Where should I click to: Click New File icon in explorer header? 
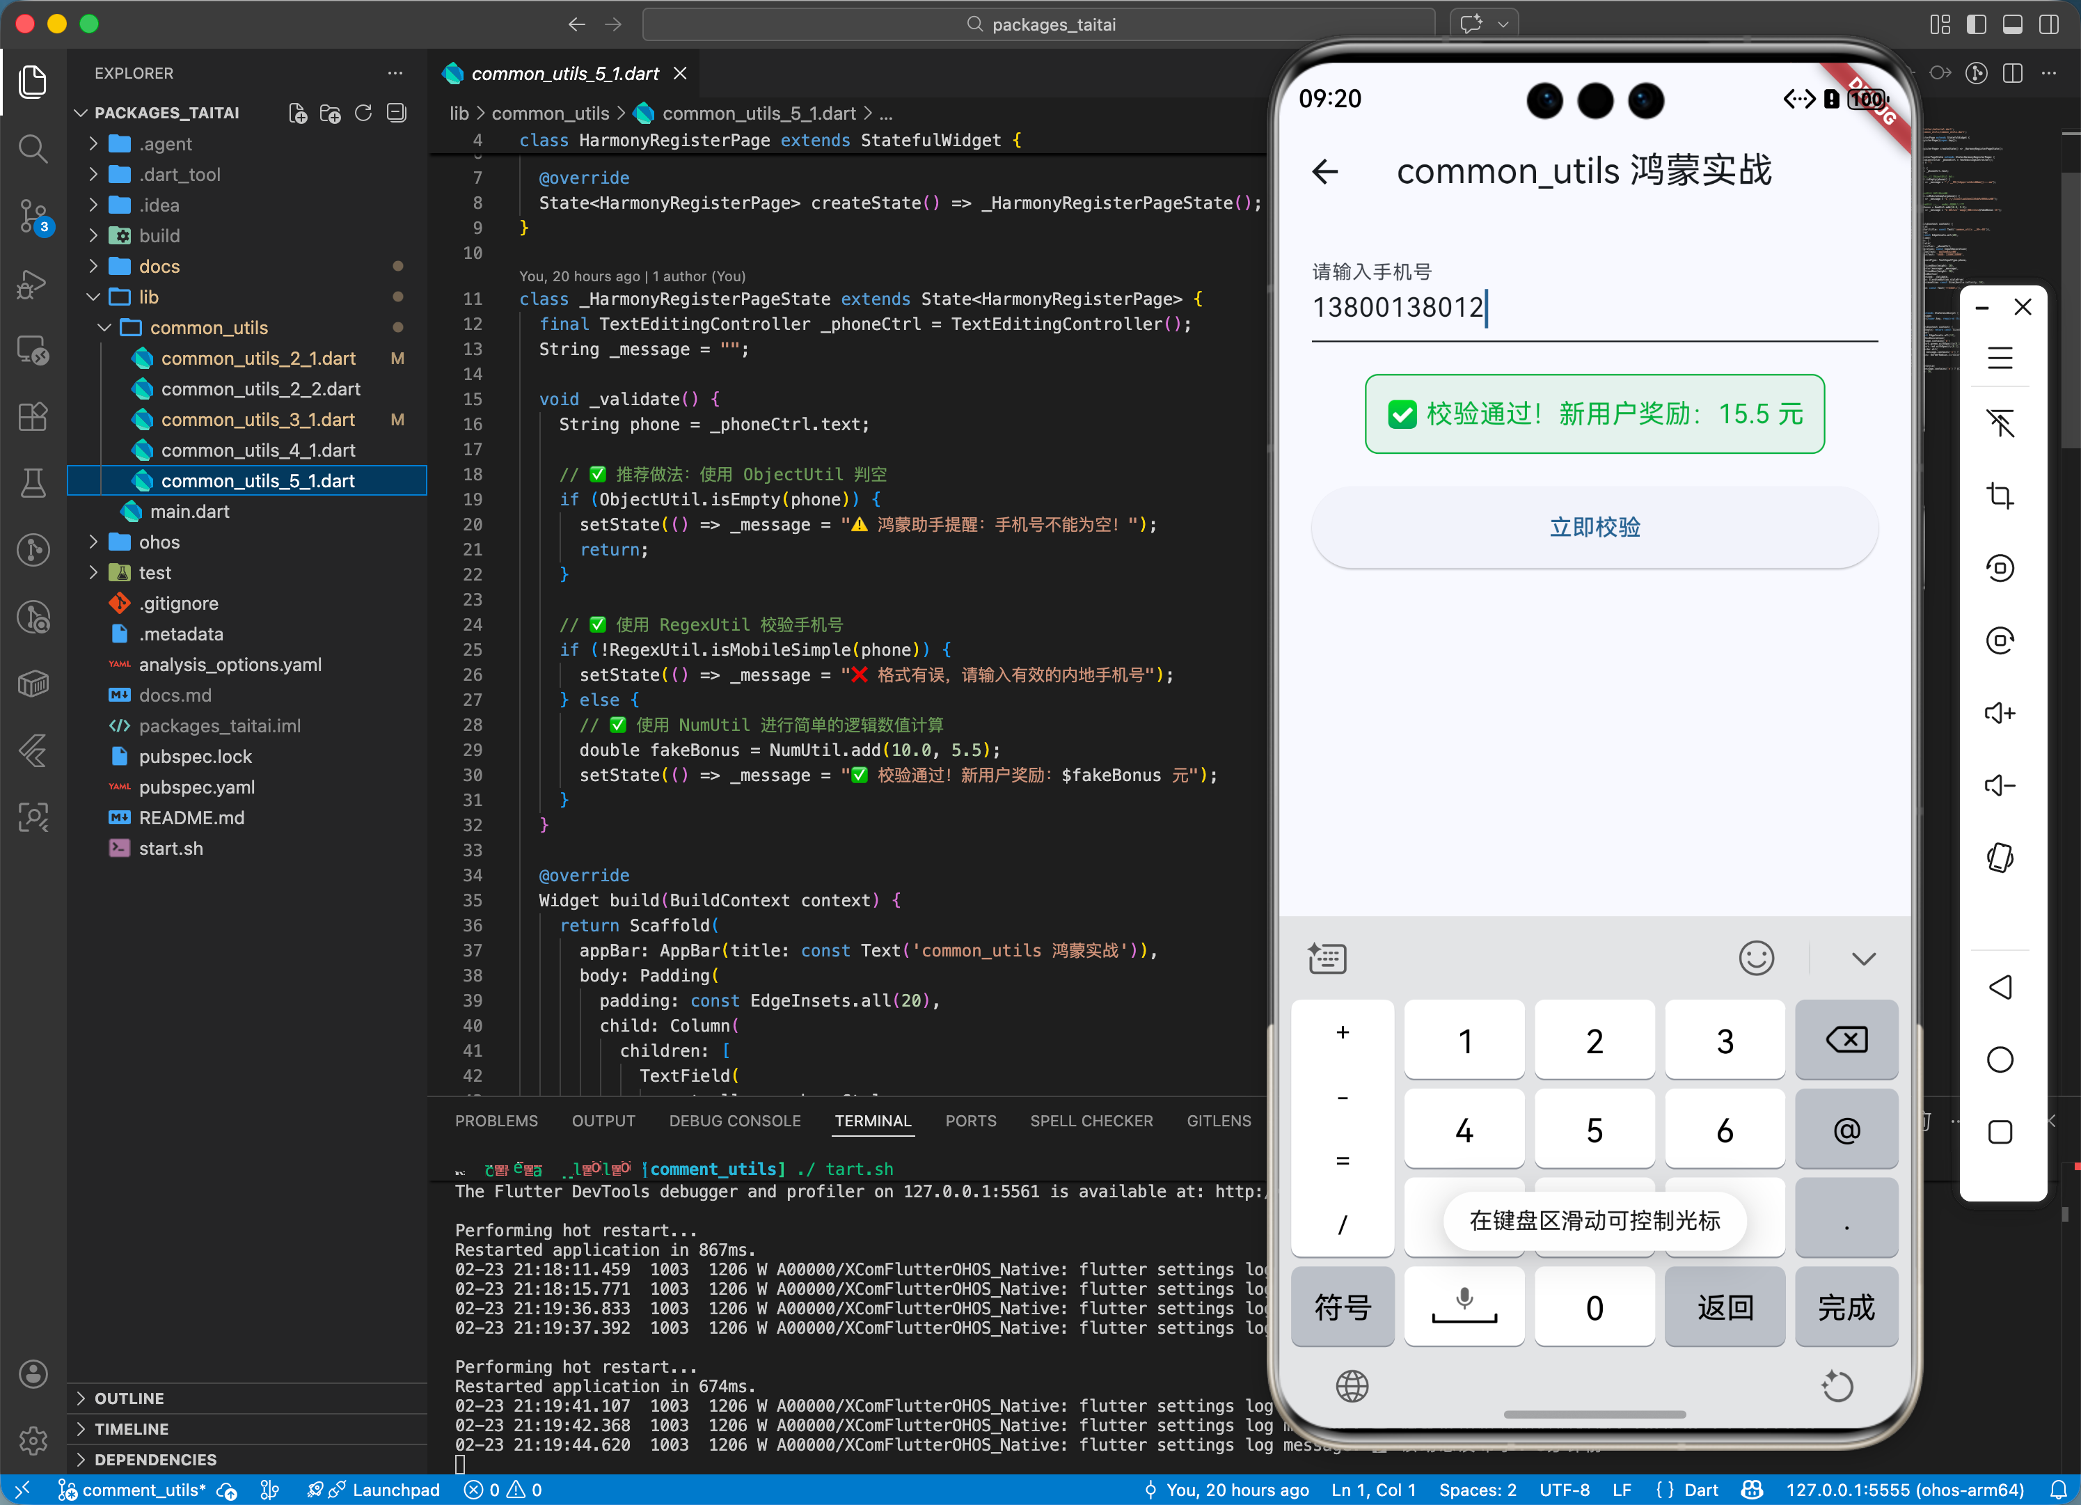click(297, 113)
